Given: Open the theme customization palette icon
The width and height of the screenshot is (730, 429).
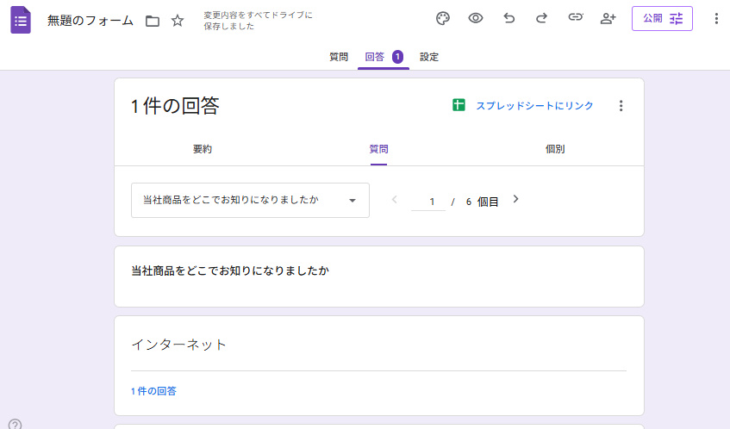Looking at the screenshot, I should point(443,18).
